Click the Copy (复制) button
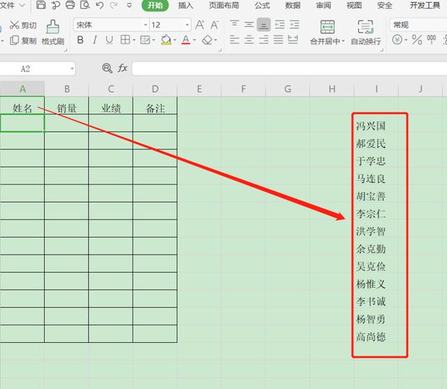The image size is (447, 389). [23, 41]
